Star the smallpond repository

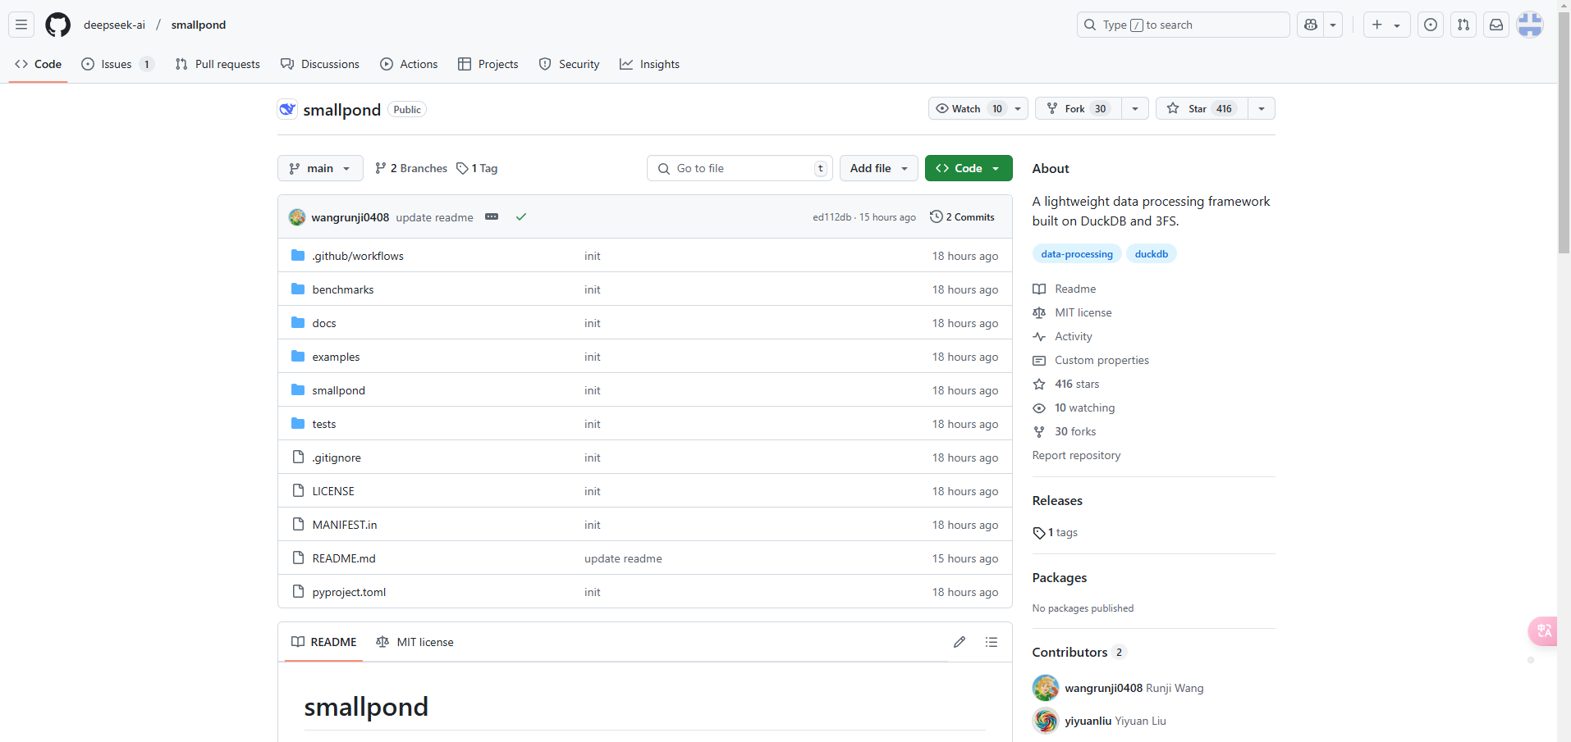[1199, 108]
